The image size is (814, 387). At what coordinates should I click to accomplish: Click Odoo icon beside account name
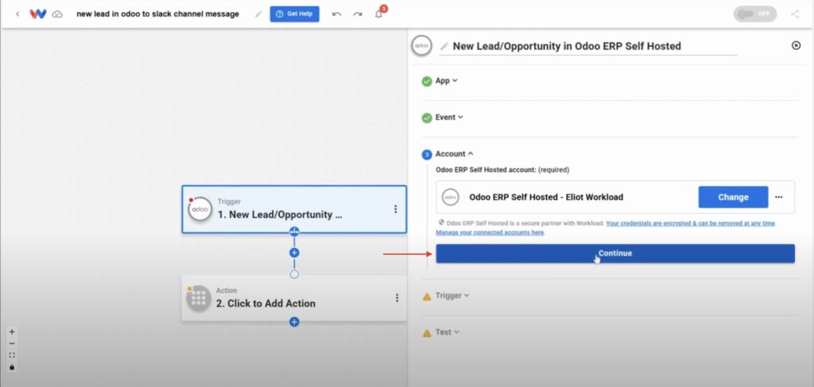coord(450,197)
